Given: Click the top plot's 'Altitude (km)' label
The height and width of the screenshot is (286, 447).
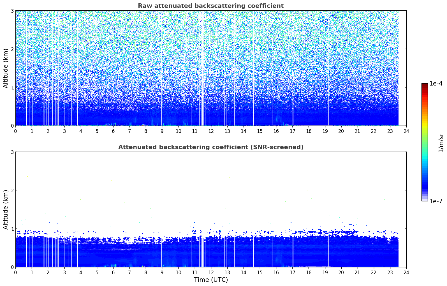Looking at the screenshot, I should click(6, 68).
